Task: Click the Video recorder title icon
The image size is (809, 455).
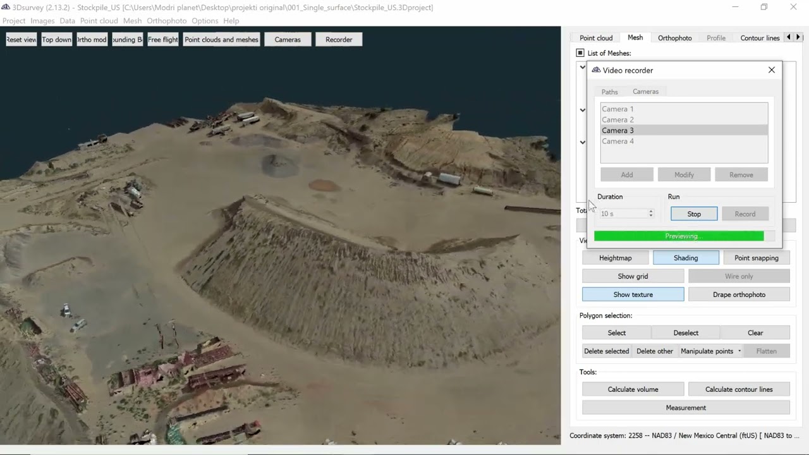Action: pyautogui.click(x=595, y=70)
